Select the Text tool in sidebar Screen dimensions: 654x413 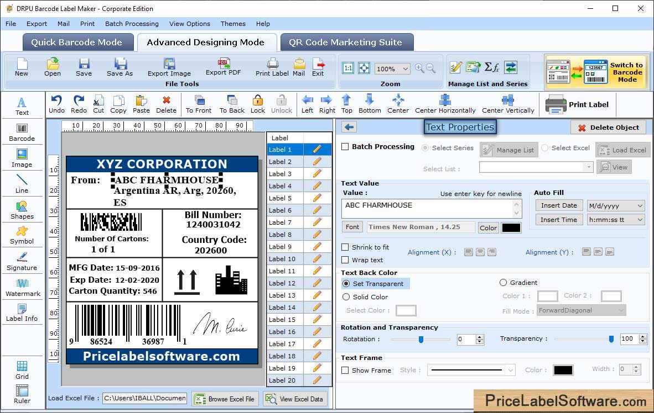22,106
